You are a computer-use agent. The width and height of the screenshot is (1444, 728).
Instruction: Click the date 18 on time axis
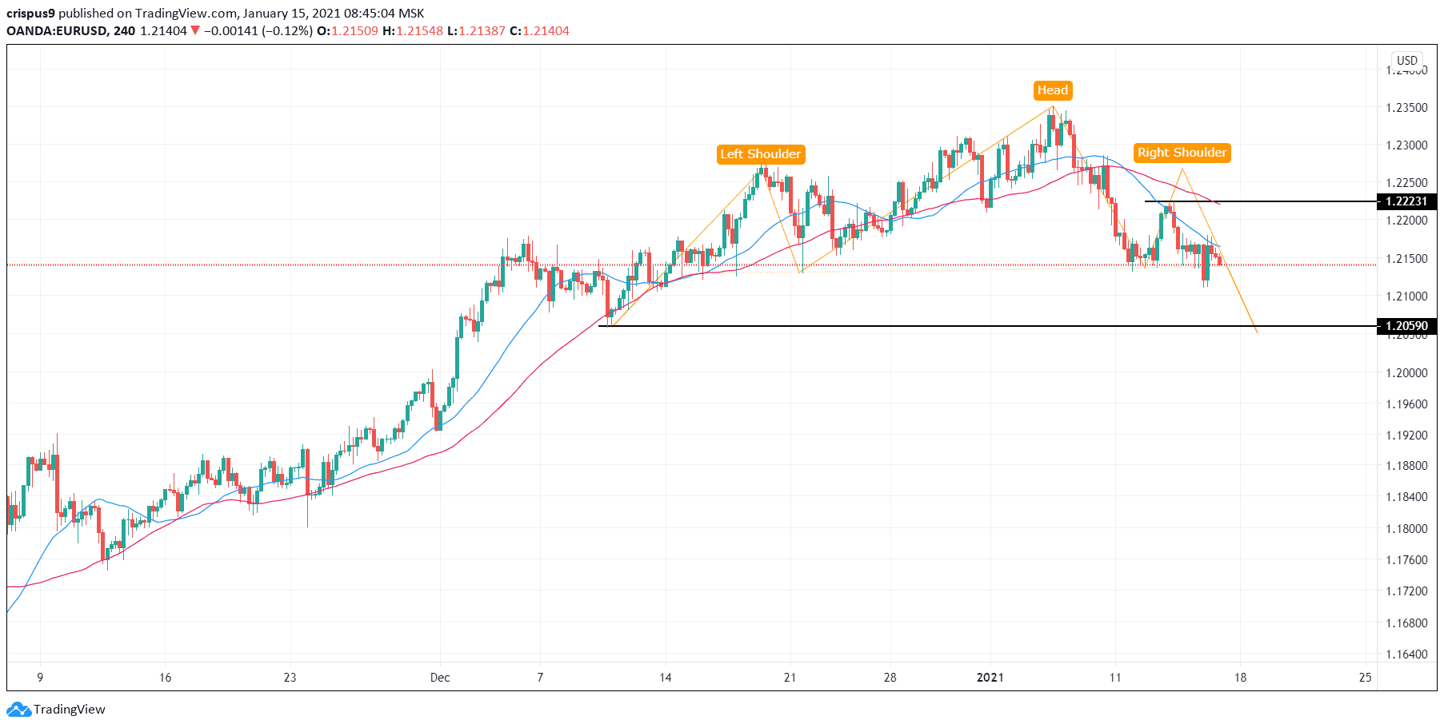(x=1240, y=678)
